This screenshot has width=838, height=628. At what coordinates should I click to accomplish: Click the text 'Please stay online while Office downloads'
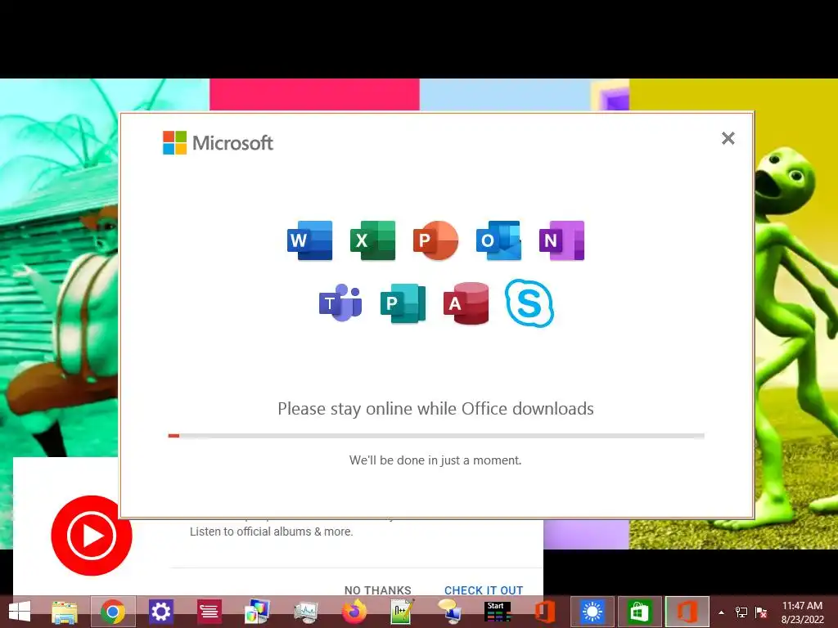coord(435,409)
